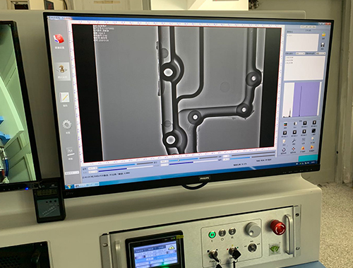The height and width of the screenshot is (268, 353).
Task: Select the chess knight icon in sidebar
Action: click(x=62, y=69)
